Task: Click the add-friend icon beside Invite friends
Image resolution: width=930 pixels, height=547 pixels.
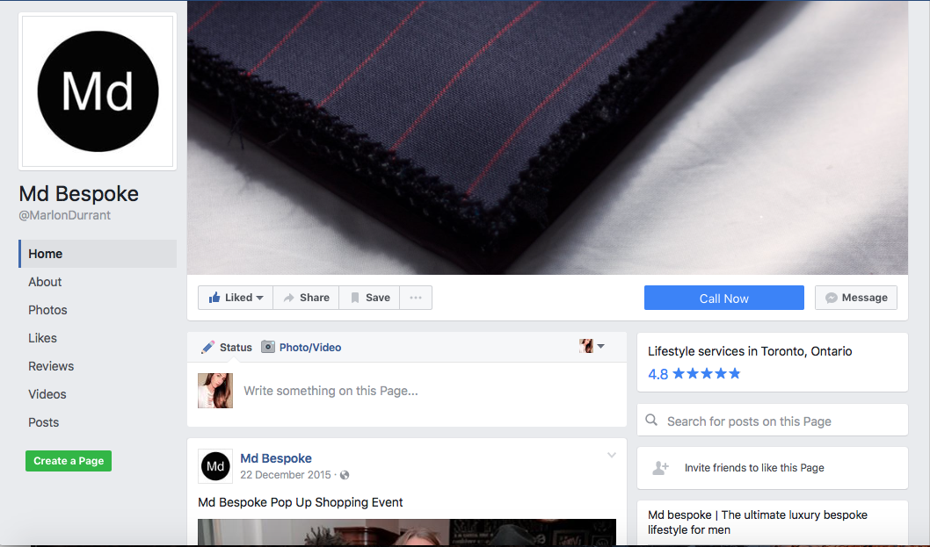Action: click(x=660, y=468)
